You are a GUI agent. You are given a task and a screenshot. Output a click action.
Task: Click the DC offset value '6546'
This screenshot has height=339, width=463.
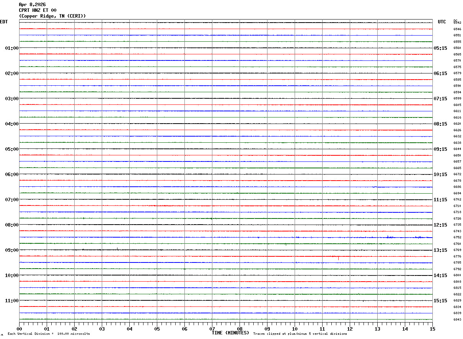click(457, 29)
